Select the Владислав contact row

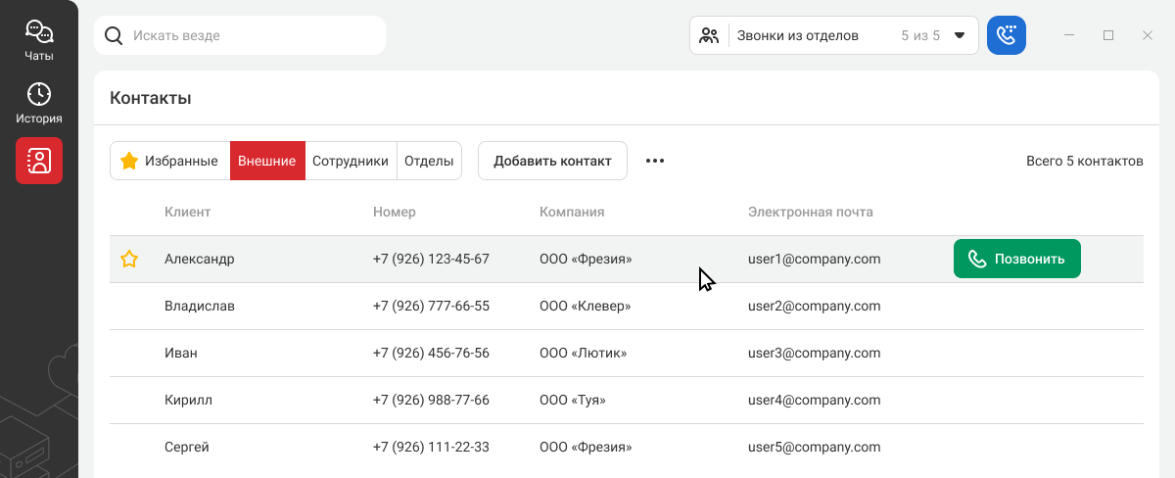pyautogui.click(x=200, y=307)
